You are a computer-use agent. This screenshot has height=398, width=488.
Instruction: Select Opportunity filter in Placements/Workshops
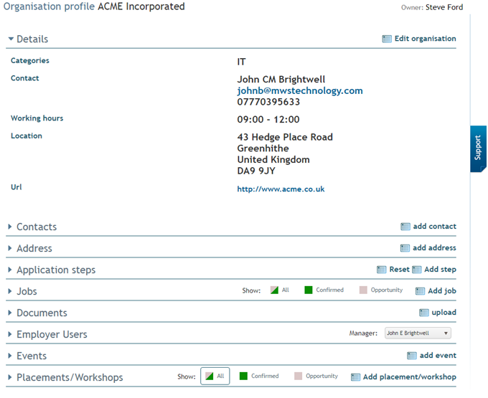point(316,376)
